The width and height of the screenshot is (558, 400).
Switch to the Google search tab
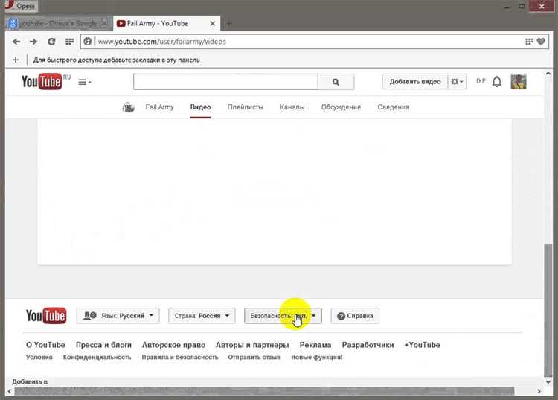(59, 24)
